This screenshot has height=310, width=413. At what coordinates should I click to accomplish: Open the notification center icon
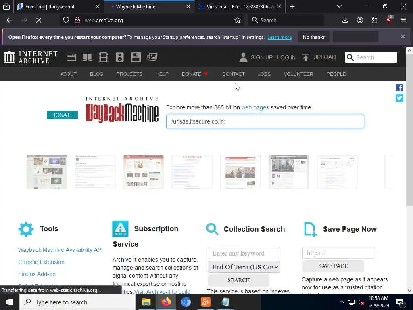coord(400,302)
